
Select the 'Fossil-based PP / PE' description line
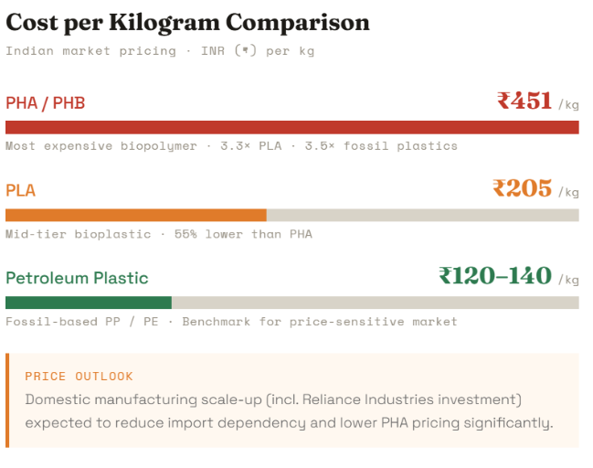[231, 322]
